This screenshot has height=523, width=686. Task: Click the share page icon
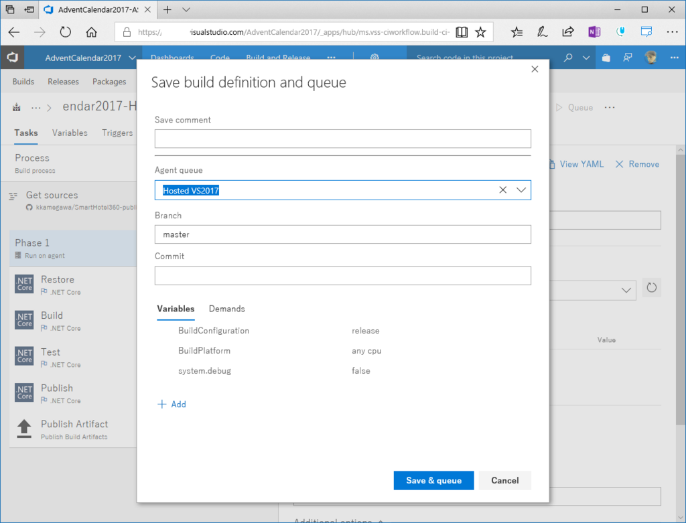(568, 32)
